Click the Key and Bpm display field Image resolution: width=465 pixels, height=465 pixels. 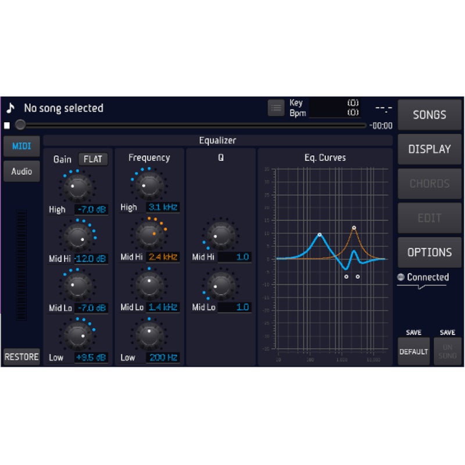coord(335,108)
